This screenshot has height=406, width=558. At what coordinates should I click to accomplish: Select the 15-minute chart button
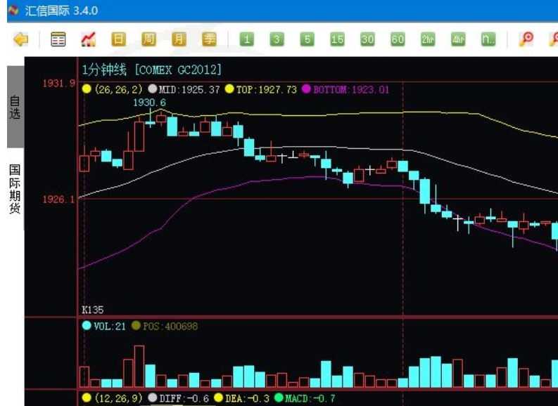[x=337, y=39]
